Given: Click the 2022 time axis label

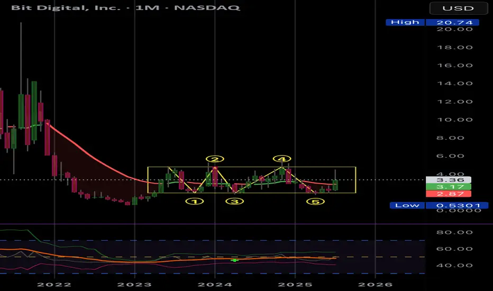Looking at the screenshot, I should coord(54,285).
